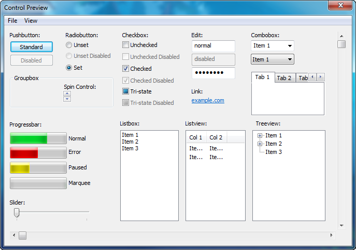Click first row's Col 2 cell in Listview

point(216,148)
